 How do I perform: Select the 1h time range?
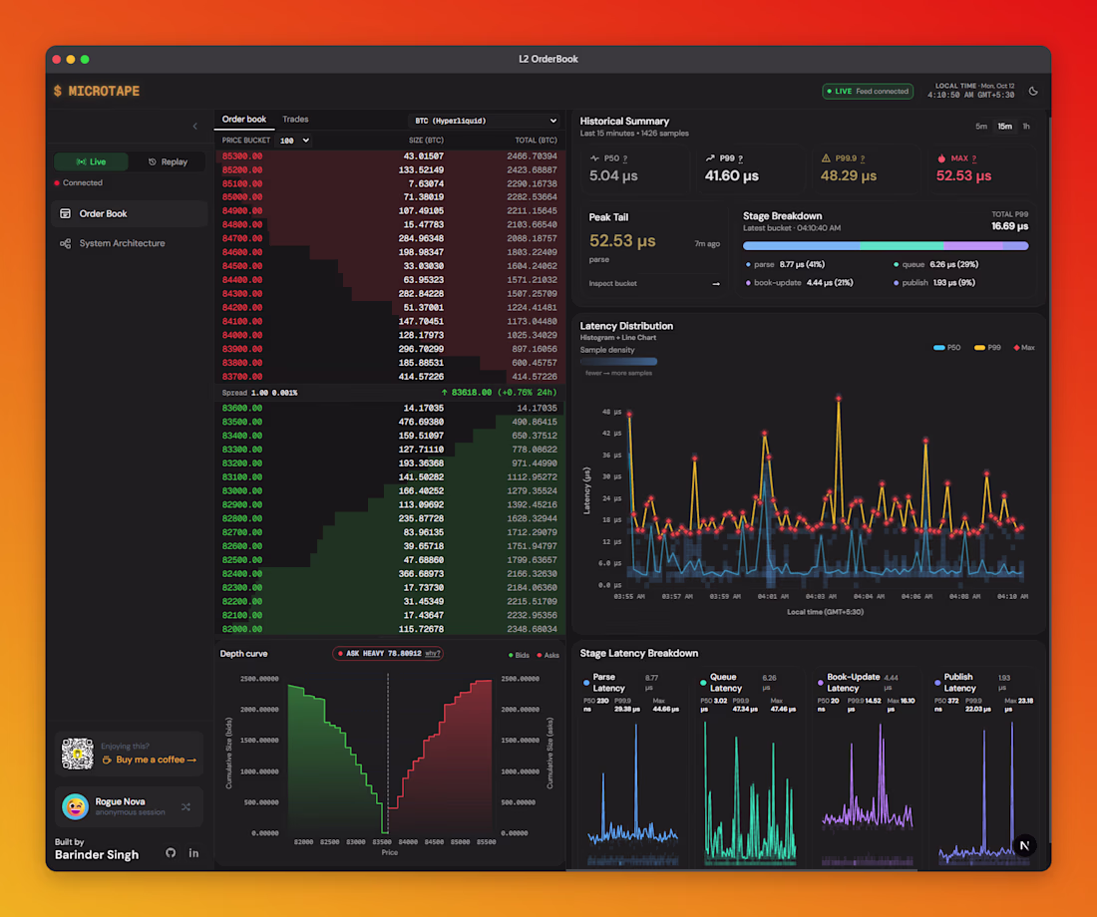1025,127
